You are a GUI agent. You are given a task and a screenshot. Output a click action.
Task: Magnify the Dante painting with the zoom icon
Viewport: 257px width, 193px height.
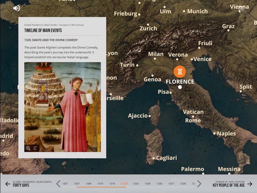tap(28, 148)
